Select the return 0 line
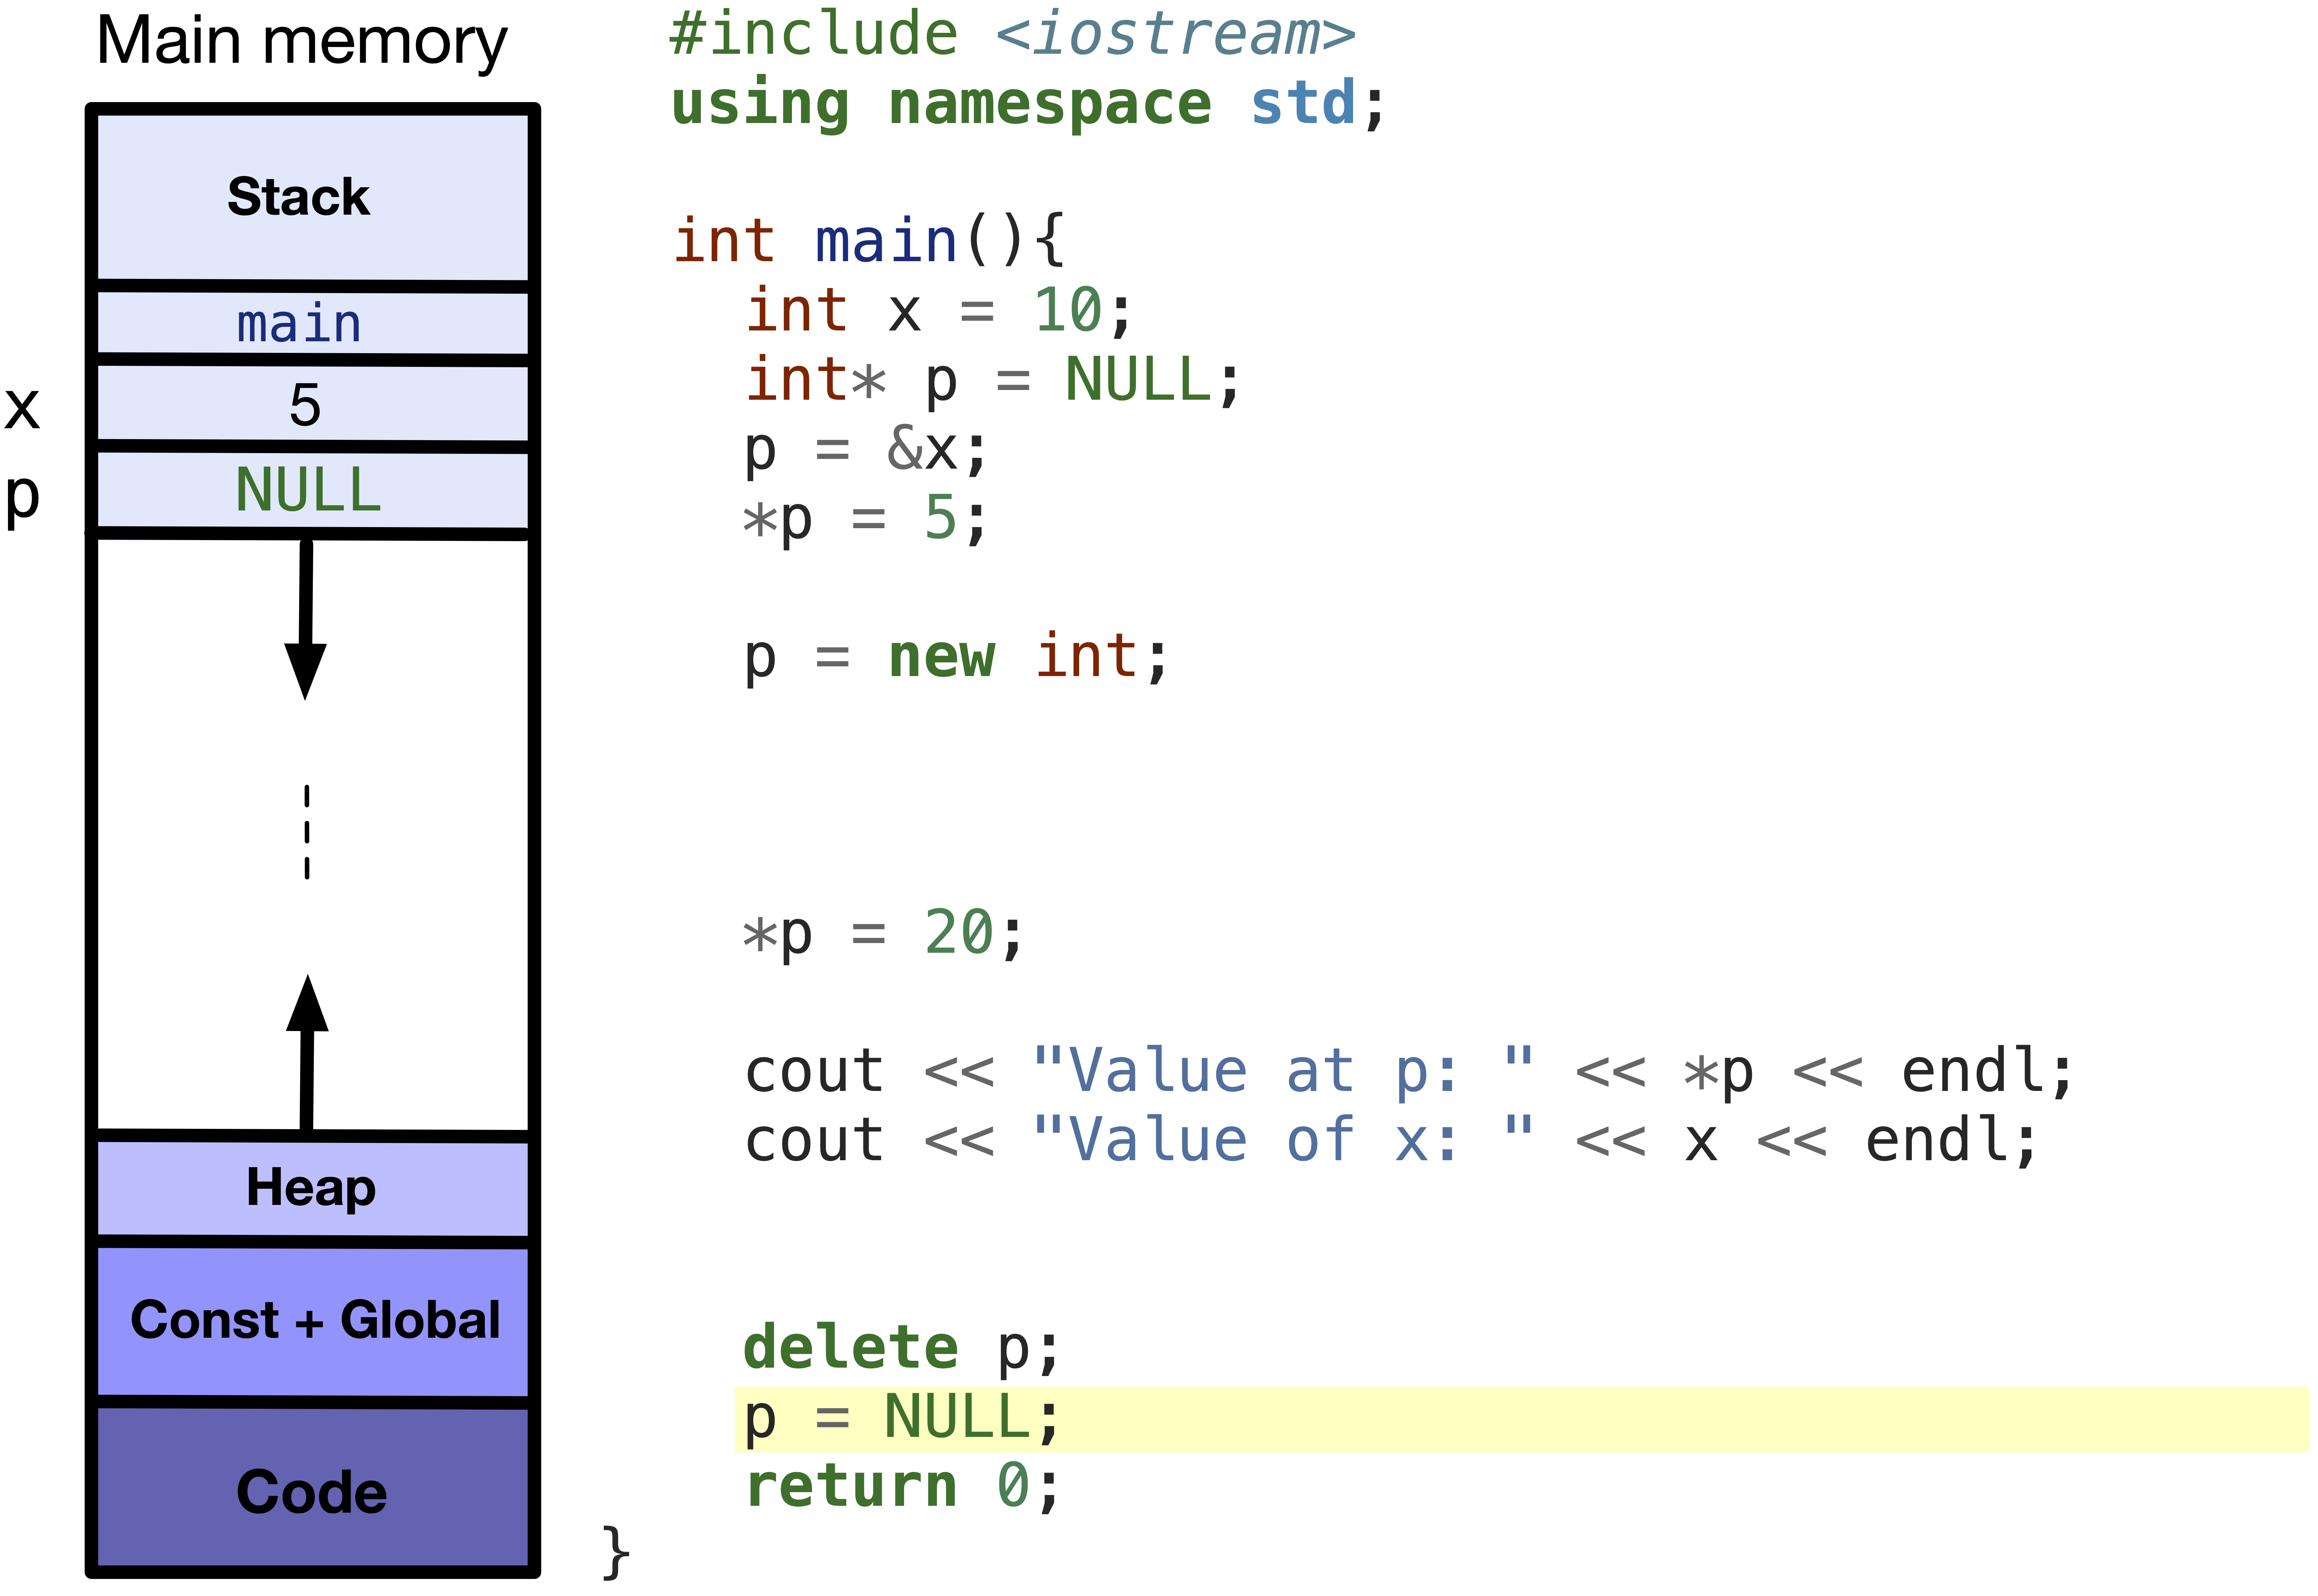The image size is (2318, 1596). tap(901, 1487)
